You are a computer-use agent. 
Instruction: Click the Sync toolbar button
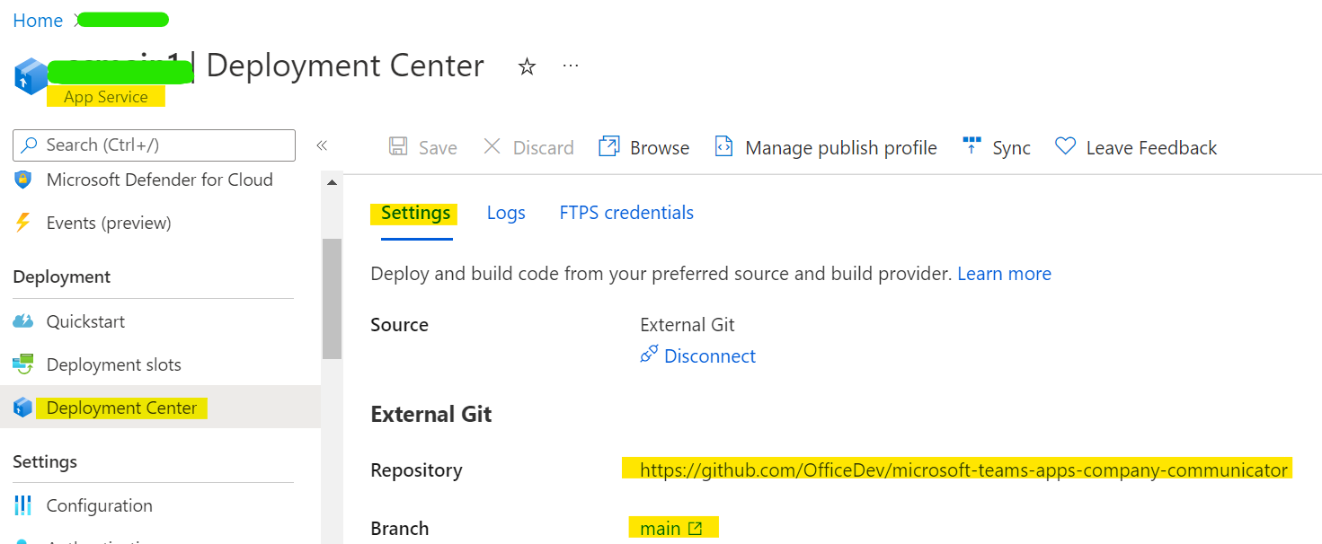996,147
